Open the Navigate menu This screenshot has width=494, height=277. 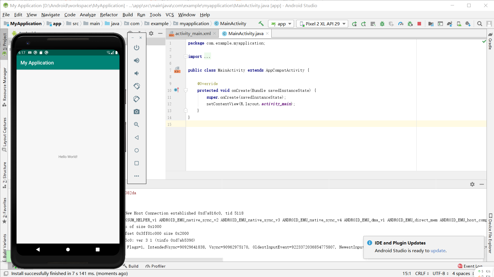pyautogui.click(x=50, y=15)
